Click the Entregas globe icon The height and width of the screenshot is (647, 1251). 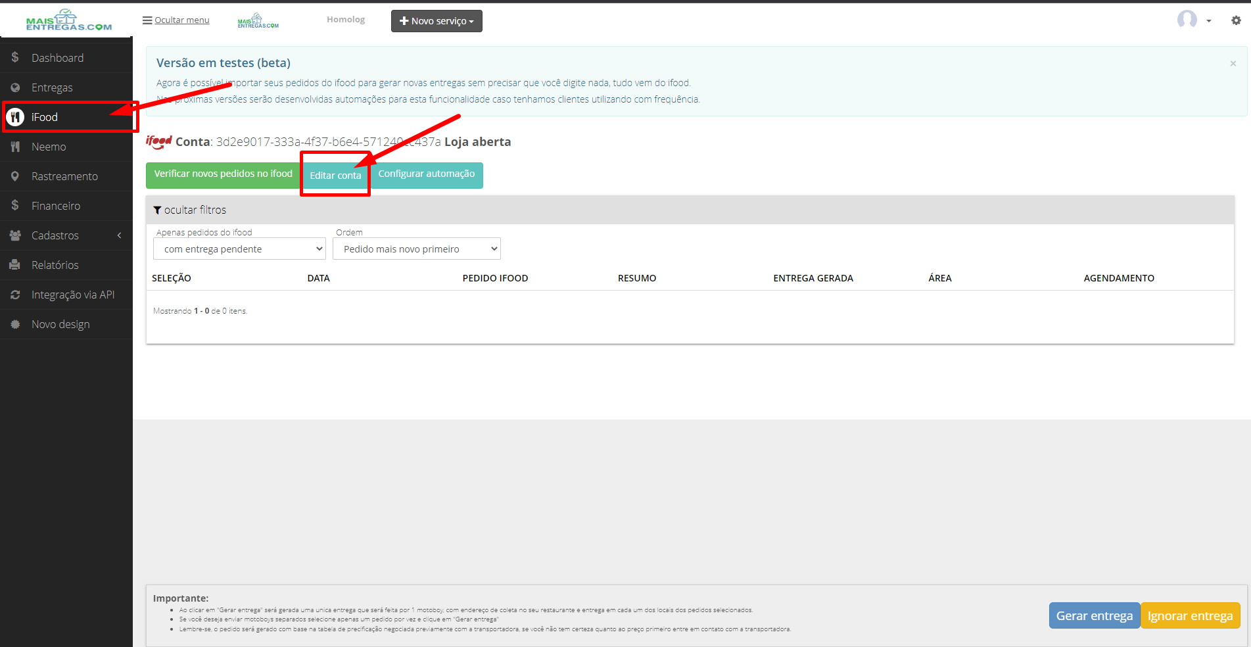(x=15, y=87)
